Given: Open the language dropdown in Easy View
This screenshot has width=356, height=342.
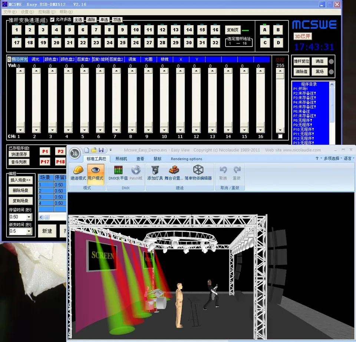Looking at the screenshot, I should 349,158.
